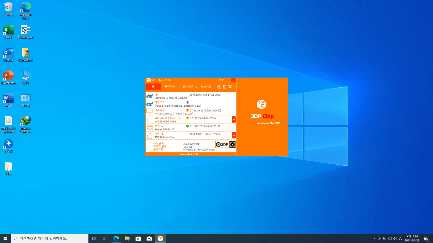Capture a screenshot with the camera icon
The width and height of the screenshot is (433, 243).
coord(230,87)
